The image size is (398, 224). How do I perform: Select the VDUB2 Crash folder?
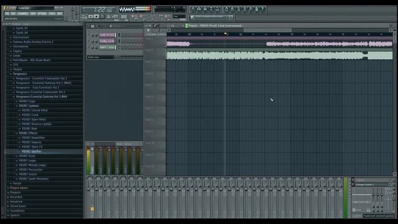pos(30,115)
